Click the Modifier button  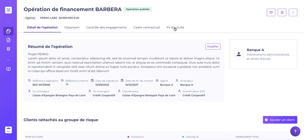point(213,46)
